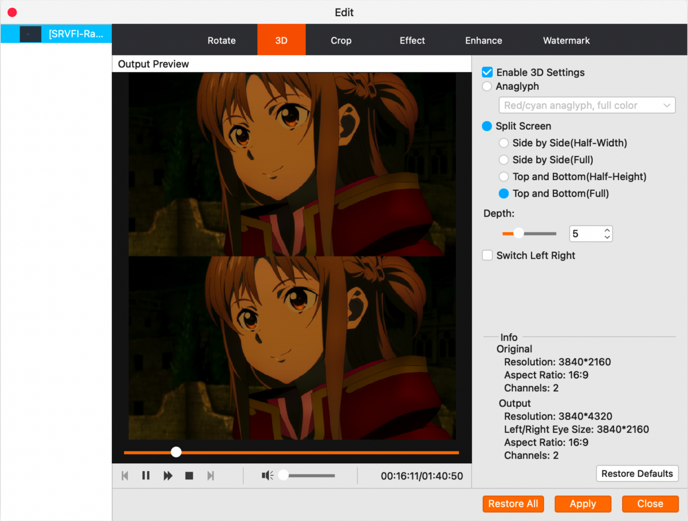Viewport: 688px width, 521px height.
Task: Decrease depth value with down arrow
Action: coord(607,237)
